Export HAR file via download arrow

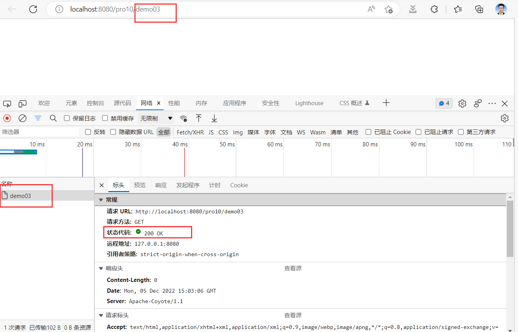pyautogui.click(x=214, y=118)
